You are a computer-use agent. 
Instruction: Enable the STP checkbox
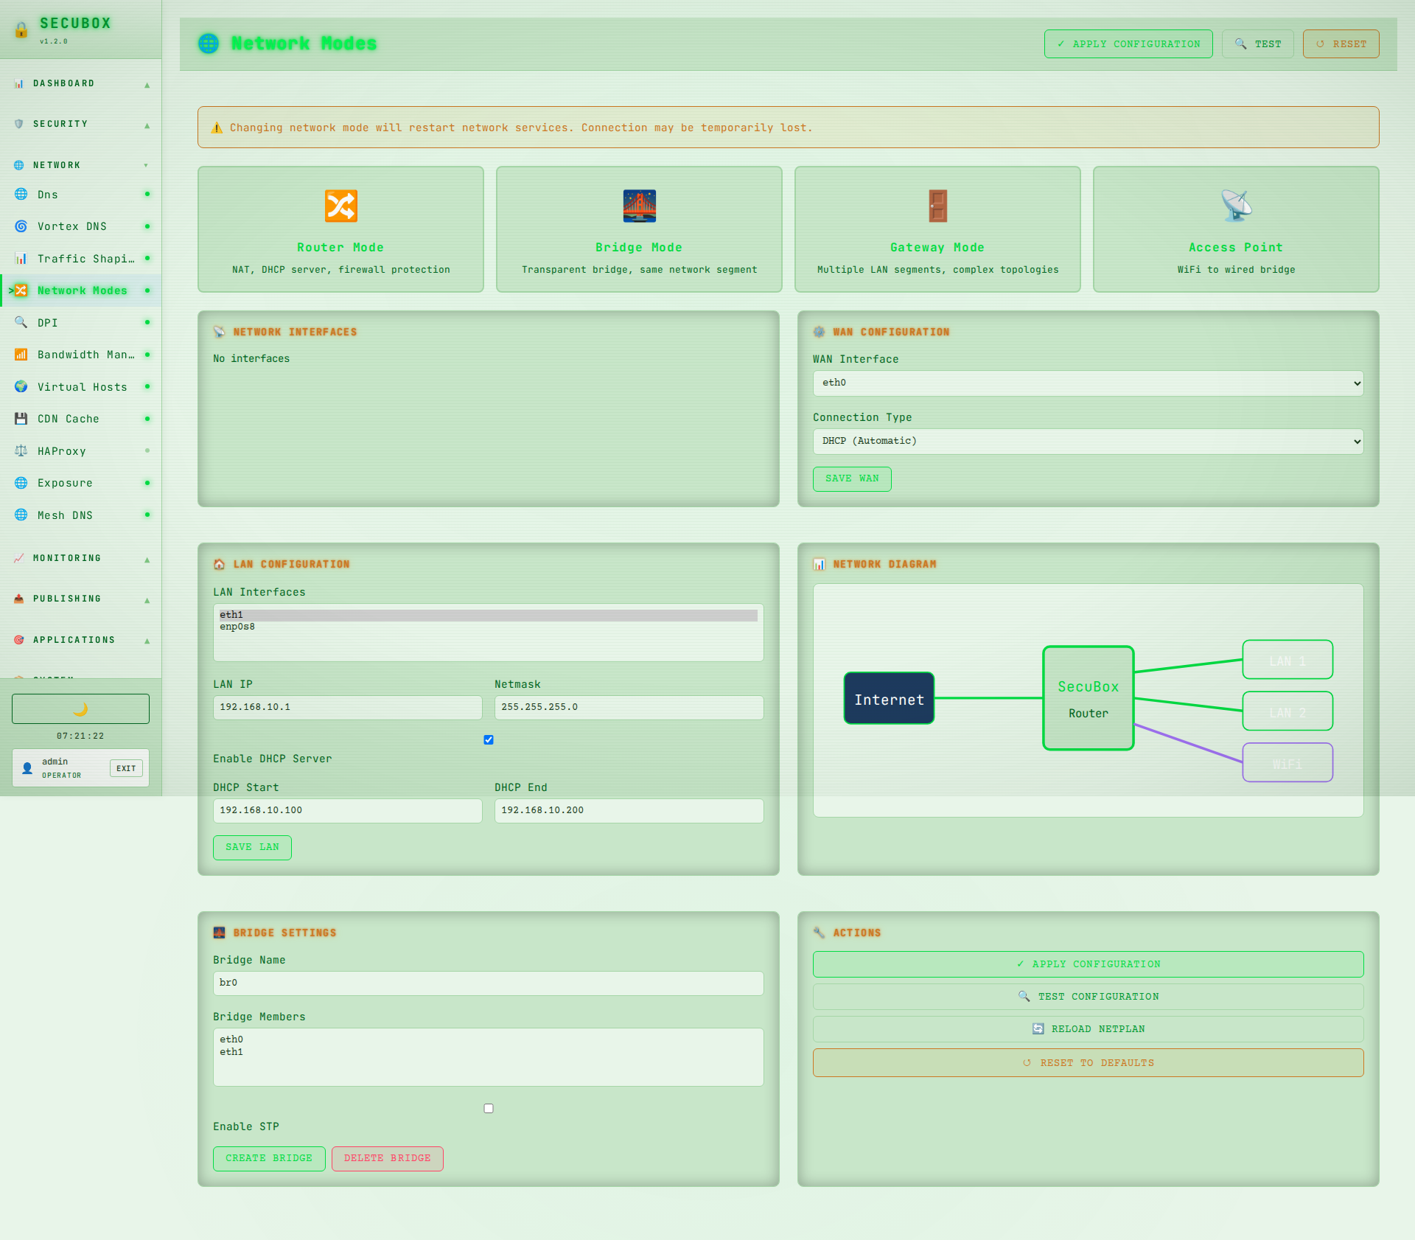[489, 1108]
